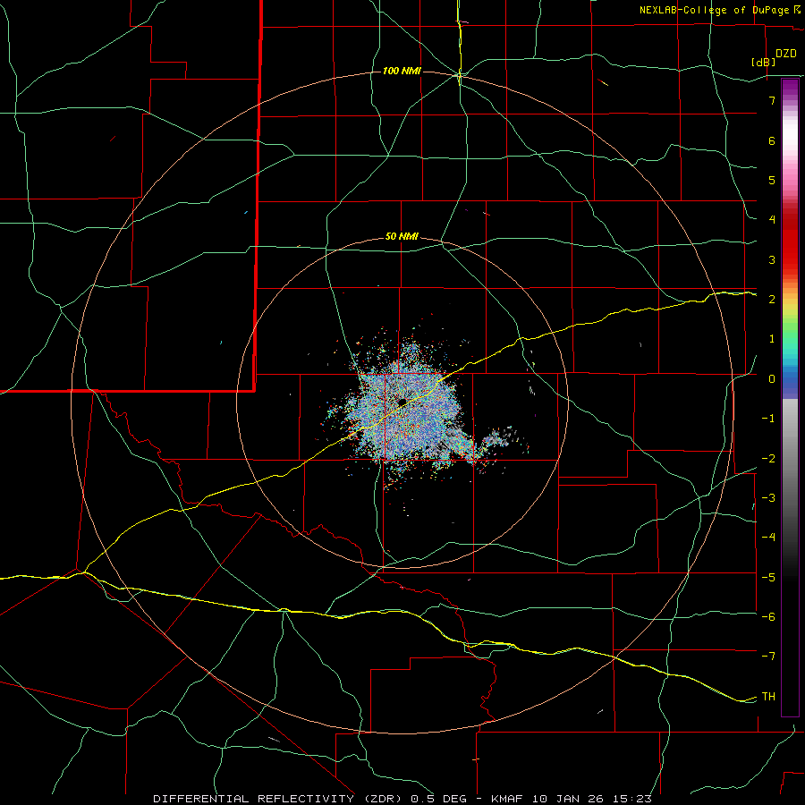Click the black radar site dot

tap(402, 402)
